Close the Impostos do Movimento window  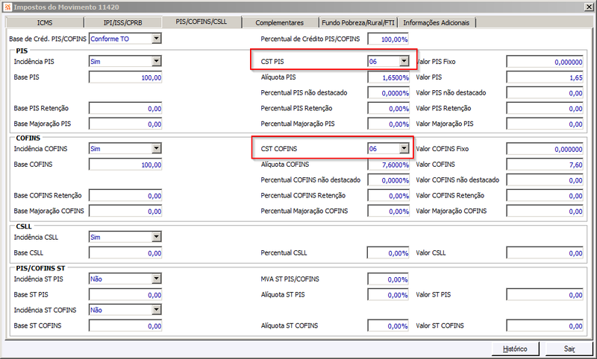pos(589,7)
